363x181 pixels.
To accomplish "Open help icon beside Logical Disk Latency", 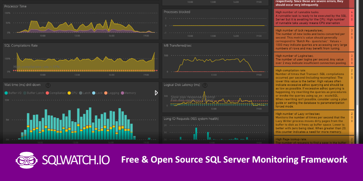I will click(205, 86).
